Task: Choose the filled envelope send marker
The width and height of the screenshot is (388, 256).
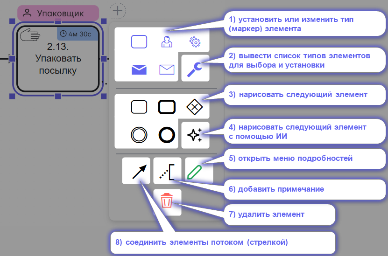Action: pos(139,69)
